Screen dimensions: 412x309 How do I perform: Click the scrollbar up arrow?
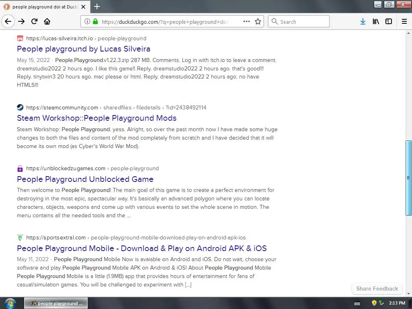tap(408, 33)
